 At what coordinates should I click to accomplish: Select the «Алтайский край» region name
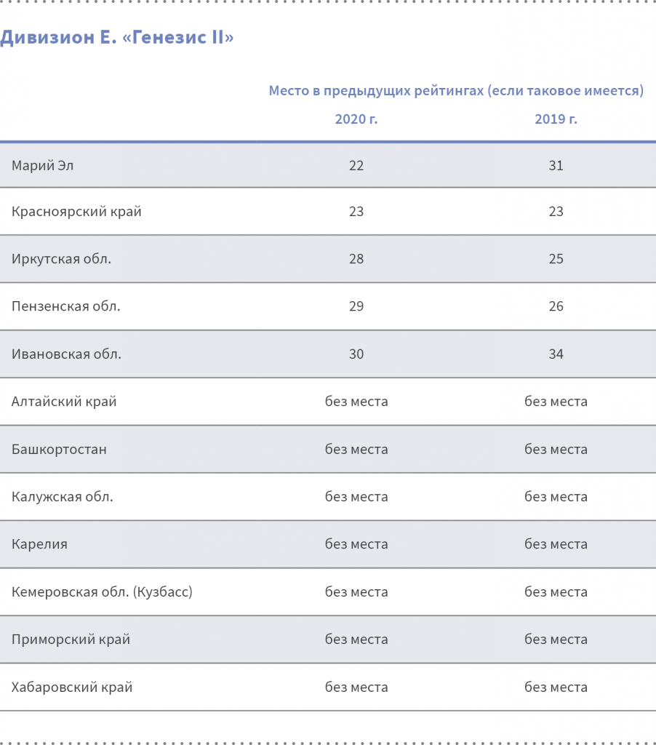coord(64,402)
